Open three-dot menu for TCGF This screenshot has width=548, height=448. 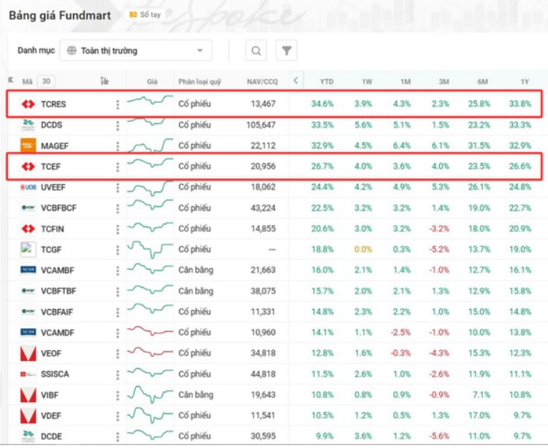(118, 250)
